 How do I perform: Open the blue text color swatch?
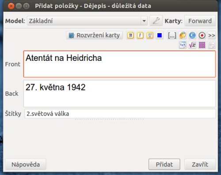point(160,35)
